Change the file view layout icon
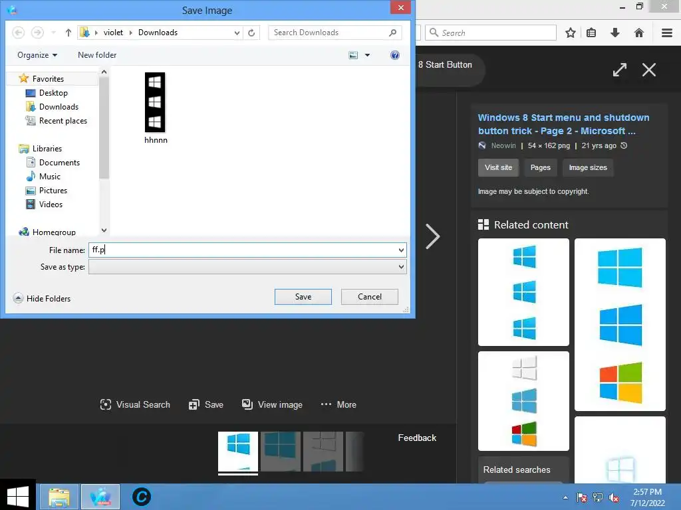The height and width of the screenshot is (510, 681). pyautogui.click(x=354, y=55)
